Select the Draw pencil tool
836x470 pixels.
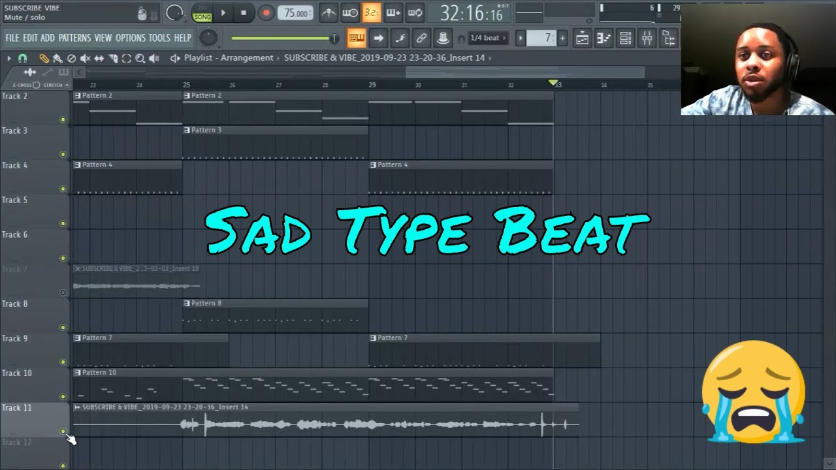tap(44, 58)
